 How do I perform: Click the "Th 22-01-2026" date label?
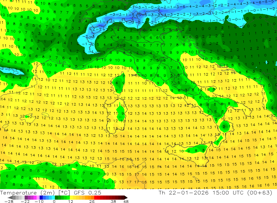[x=184, y=192]
